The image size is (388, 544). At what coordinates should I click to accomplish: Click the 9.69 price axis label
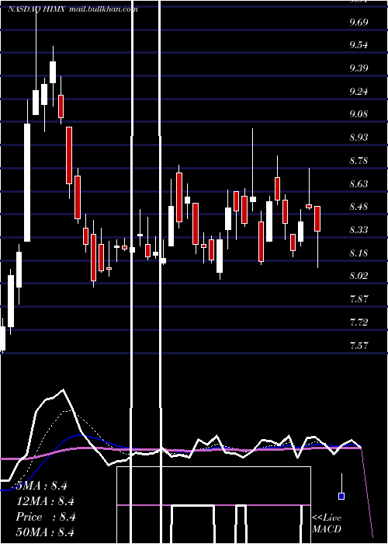359,23
